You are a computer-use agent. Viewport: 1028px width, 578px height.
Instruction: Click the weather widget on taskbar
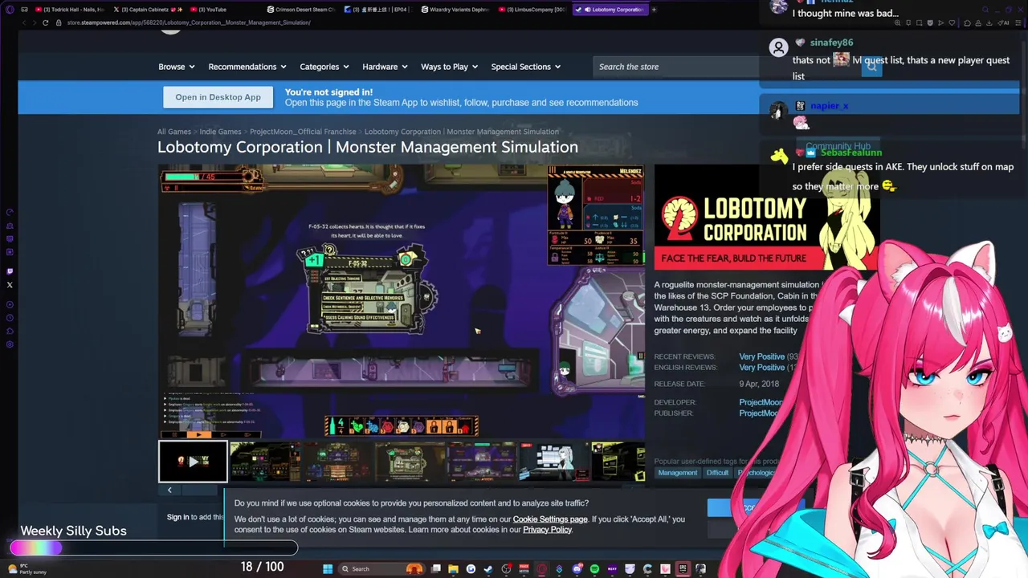tap(28, 569)
